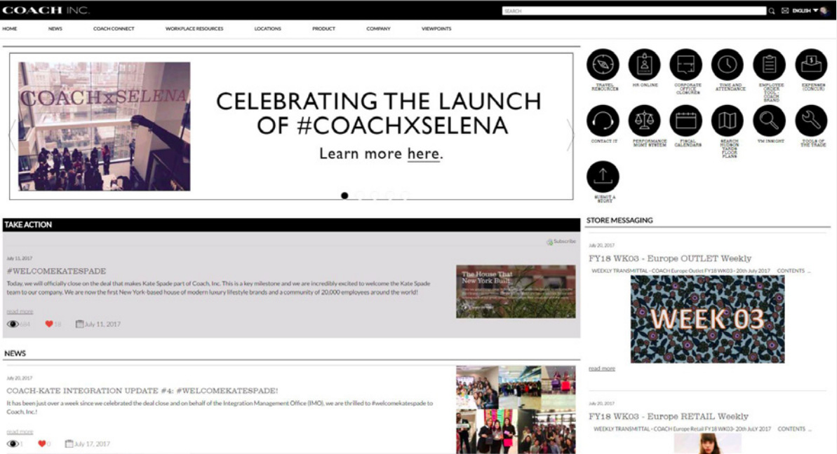
Task: Click the Contact IT headset icon
Action: (x=603, y=121)
